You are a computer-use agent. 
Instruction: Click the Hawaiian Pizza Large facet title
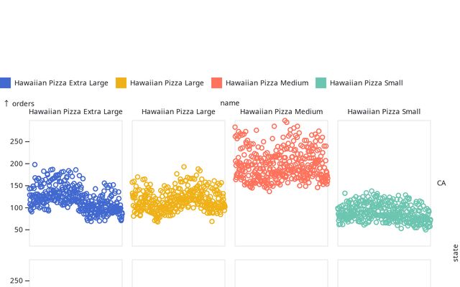tap(178, 112)
